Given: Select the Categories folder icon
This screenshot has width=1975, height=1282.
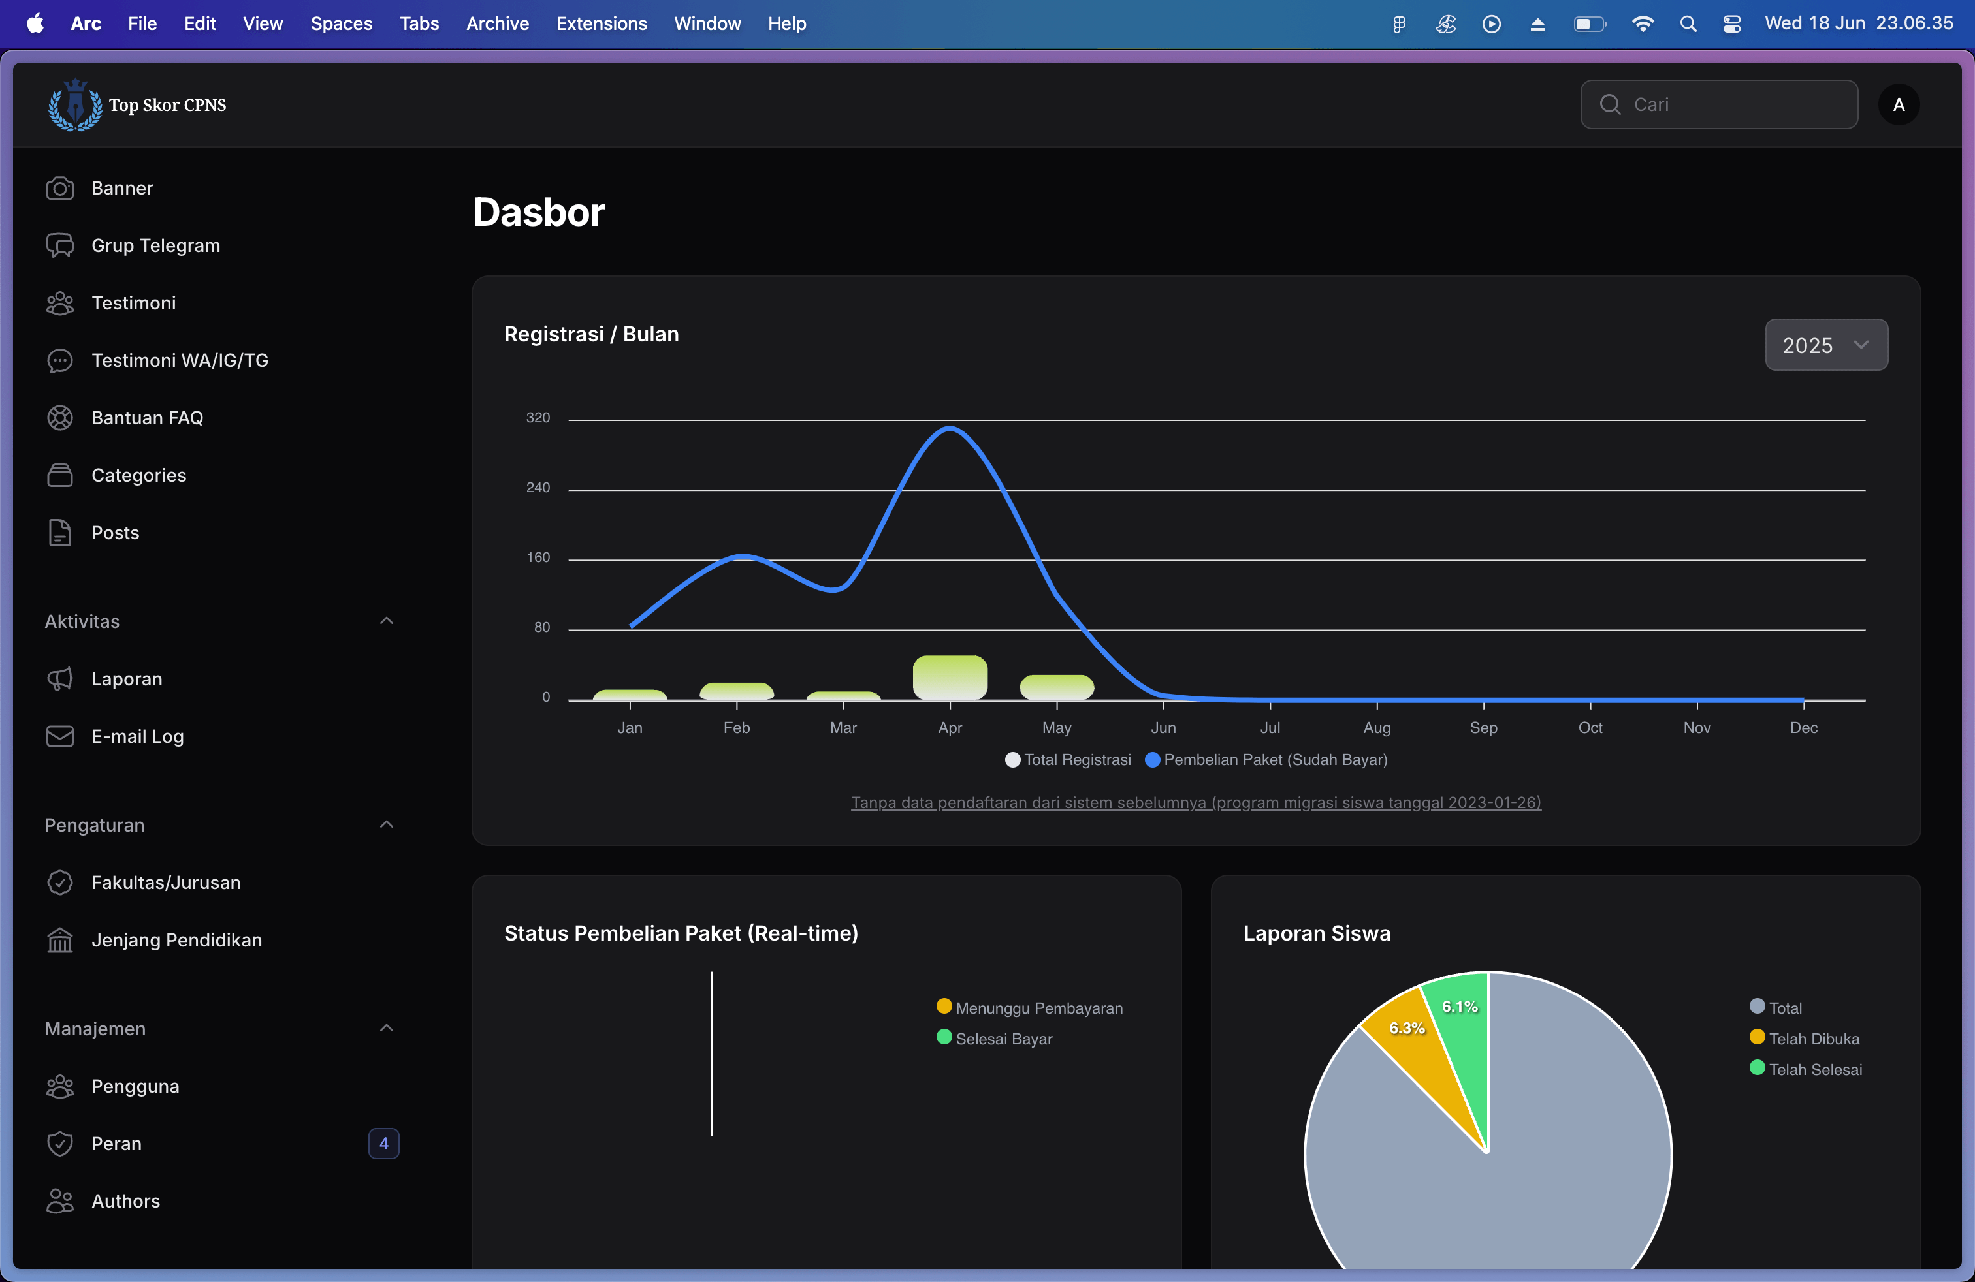Looking at the screenshot, I should tap(59, 475).
